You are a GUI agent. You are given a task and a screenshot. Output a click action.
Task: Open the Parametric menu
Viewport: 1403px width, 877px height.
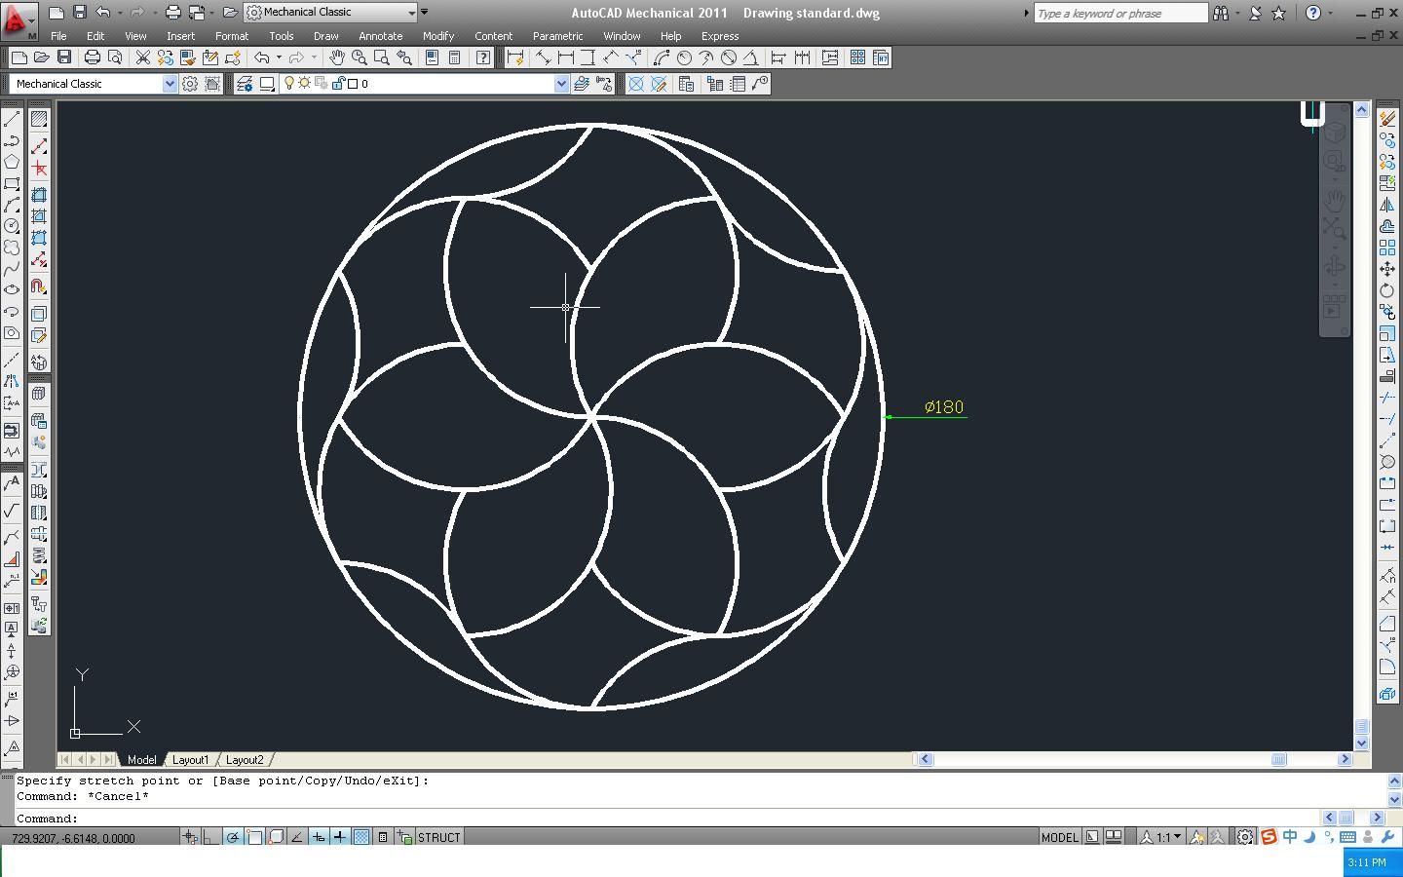[557, 36]
